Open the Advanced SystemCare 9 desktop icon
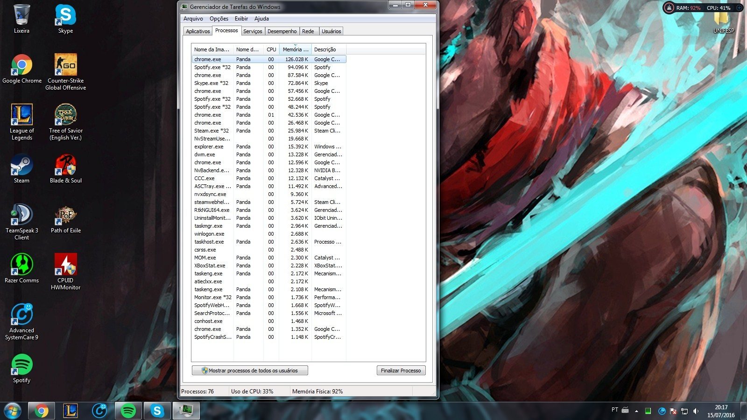 21,322
